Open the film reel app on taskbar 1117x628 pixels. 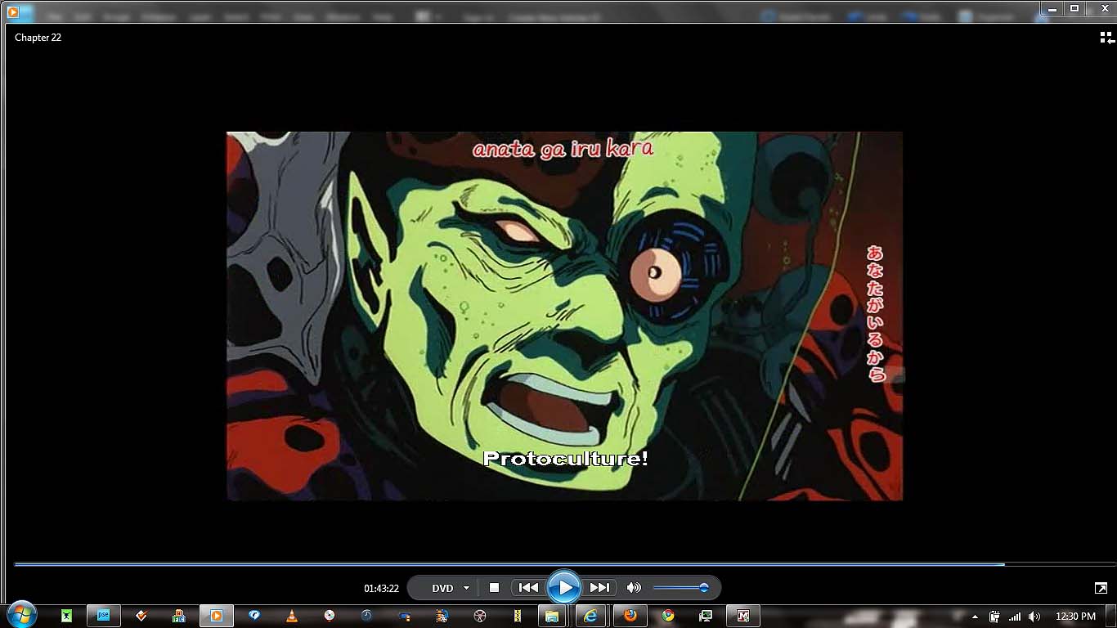point(480,616)
